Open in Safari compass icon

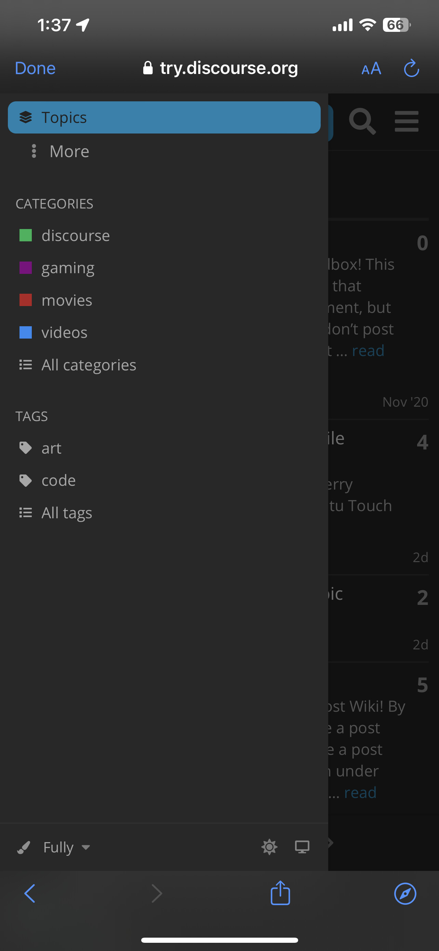[x=405, y=893]
